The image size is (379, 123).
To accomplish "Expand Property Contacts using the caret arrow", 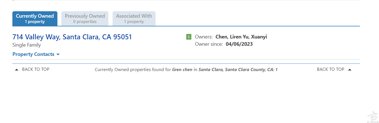I will point(58,54).
